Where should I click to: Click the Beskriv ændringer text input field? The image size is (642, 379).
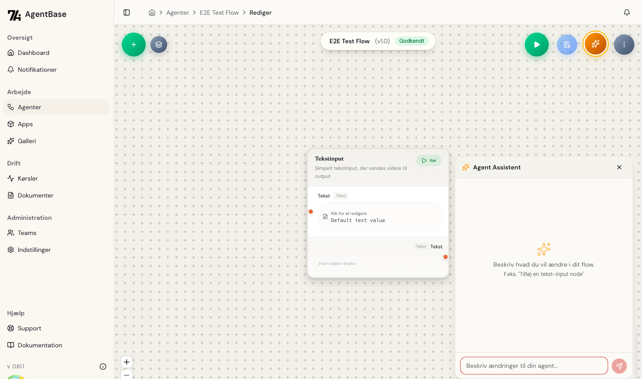pos(534,366)
